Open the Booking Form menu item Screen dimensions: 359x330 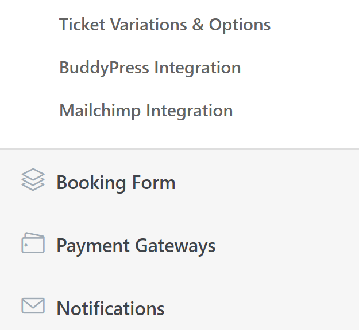click(x=115, y=183)
